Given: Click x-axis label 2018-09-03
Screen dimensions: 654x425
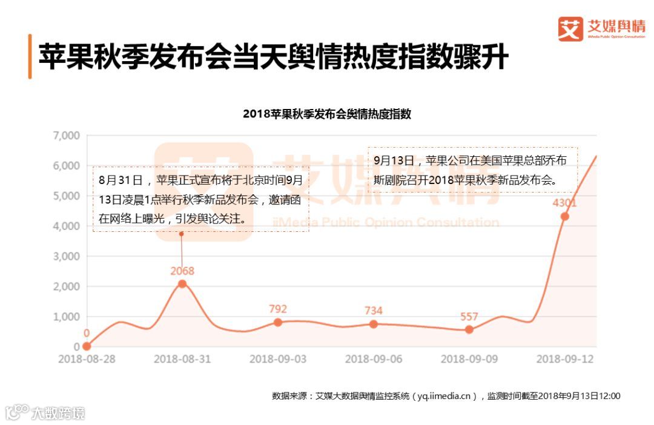Looking at the screenshot, I should pos(278,359).
